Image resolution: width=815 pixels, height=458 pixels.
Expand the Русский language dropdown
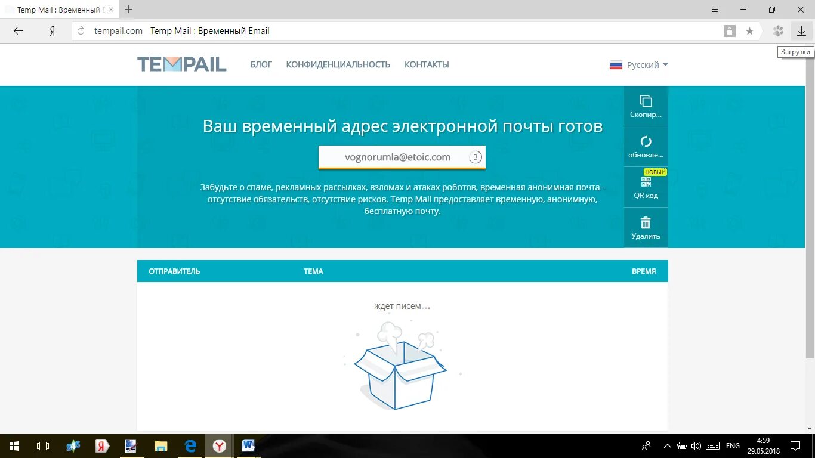pos(639,65)
